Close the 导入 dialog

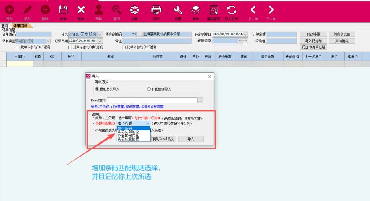click(x=210, y=76)
